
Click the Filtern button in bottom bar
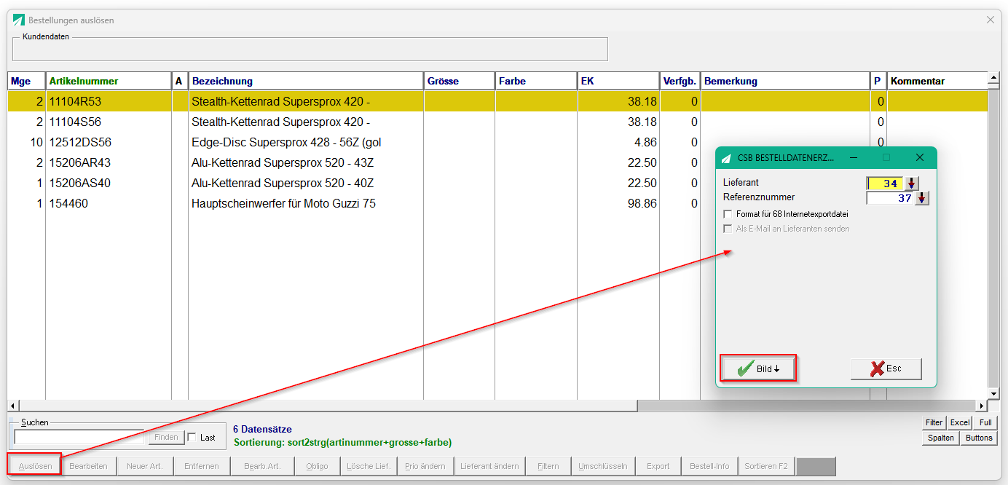tap(548, 466)
